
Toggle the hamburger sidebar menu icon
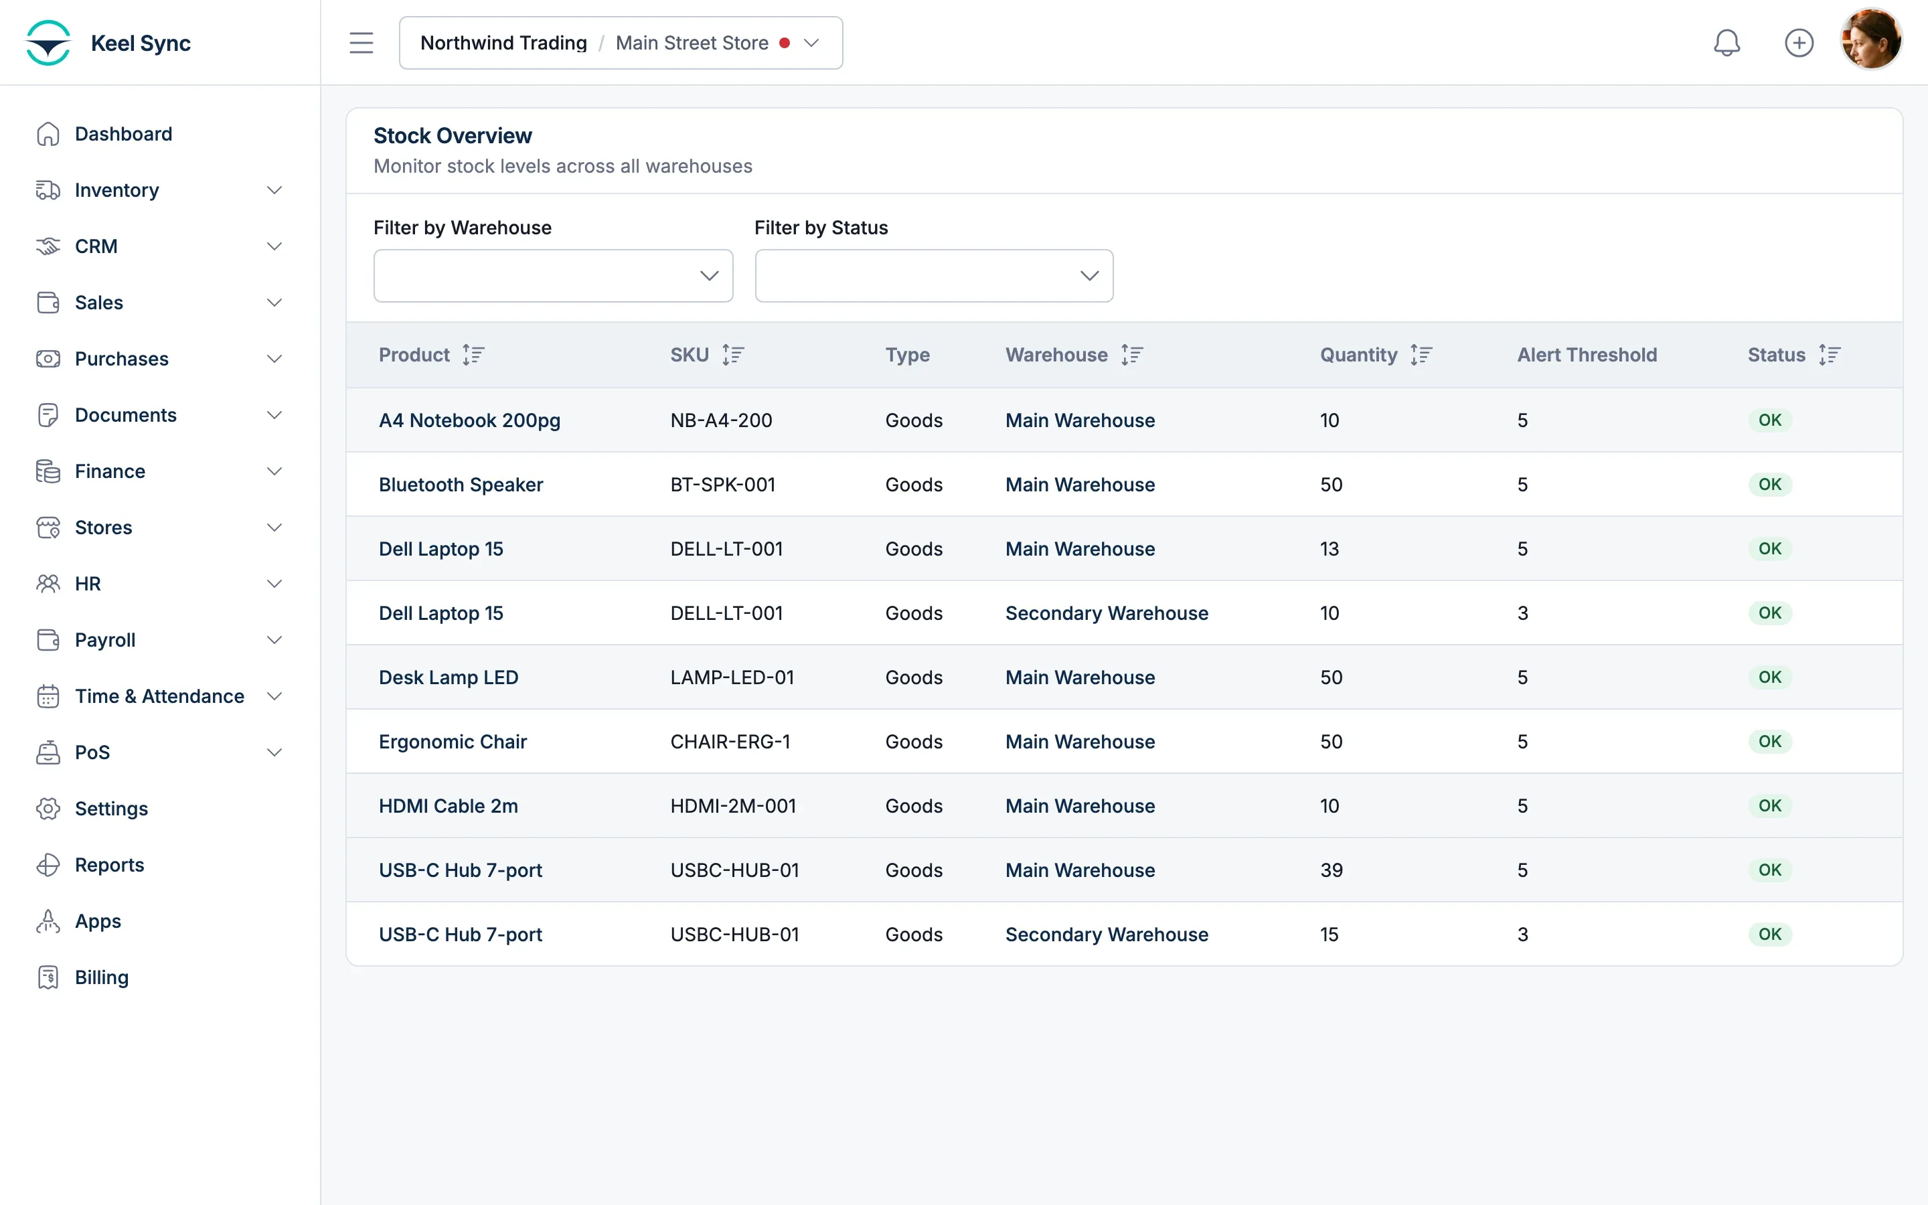coord(361,43)
